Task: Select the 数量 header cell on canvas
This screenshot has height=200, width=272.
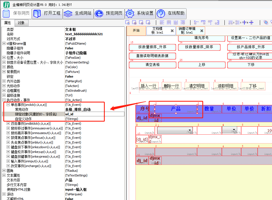Action: point(209,109)
